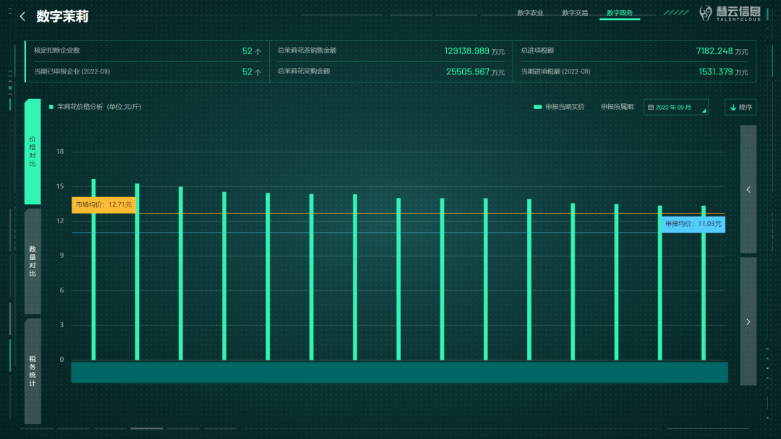The height and width of the screenshot is (439, 781).
Task: Click the 1531.379 current tax value
Action: click(716, 72)
